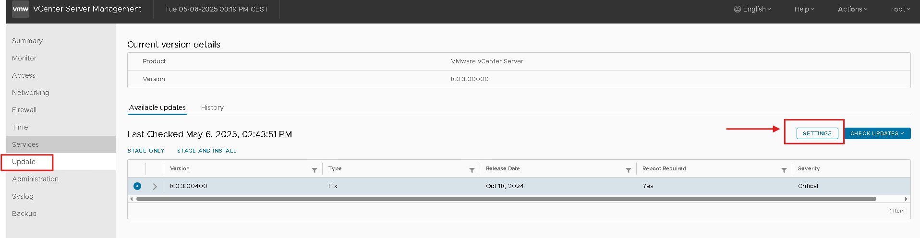This screenshot has height=238, width=920.
Task: Click the vCenter Server Management title
Action: (87, 9)
